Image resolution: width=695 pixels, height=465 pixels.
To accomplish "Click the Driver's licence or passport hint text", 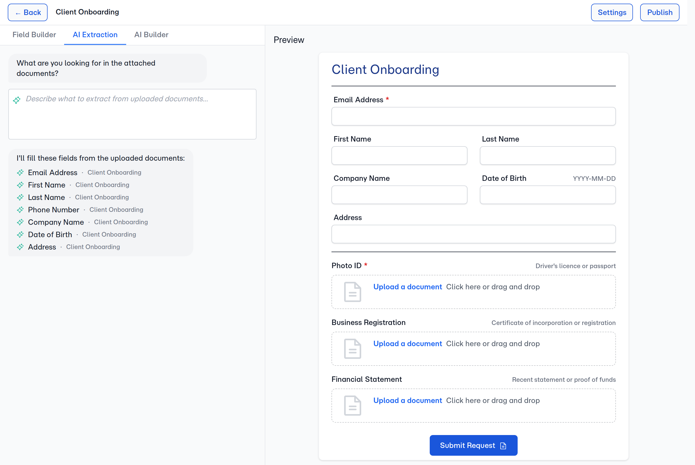I will (575, 266).
